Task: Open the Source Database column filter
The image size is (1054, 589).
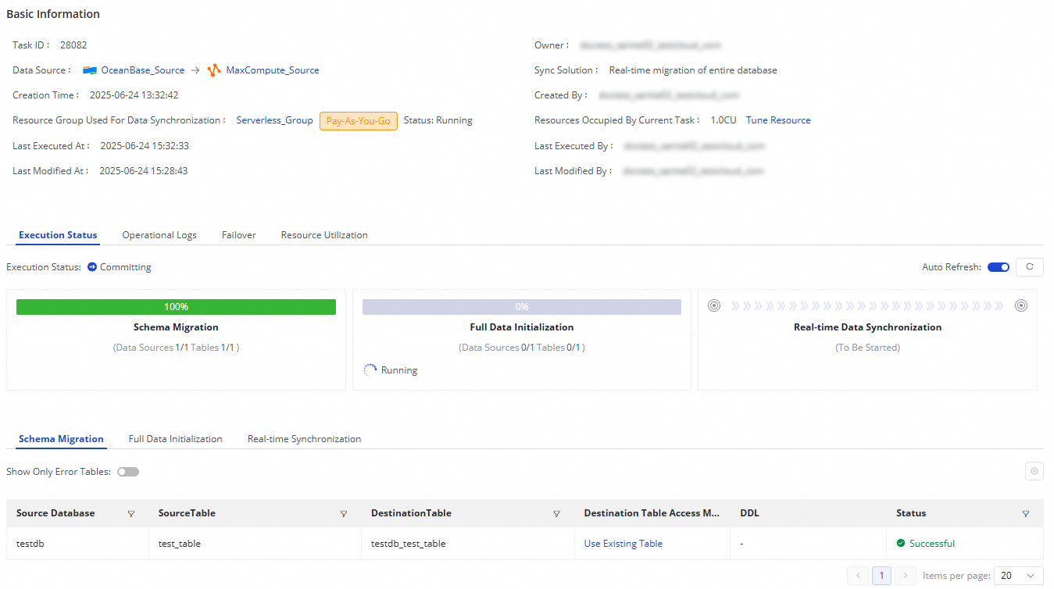Action: (131, 514)
